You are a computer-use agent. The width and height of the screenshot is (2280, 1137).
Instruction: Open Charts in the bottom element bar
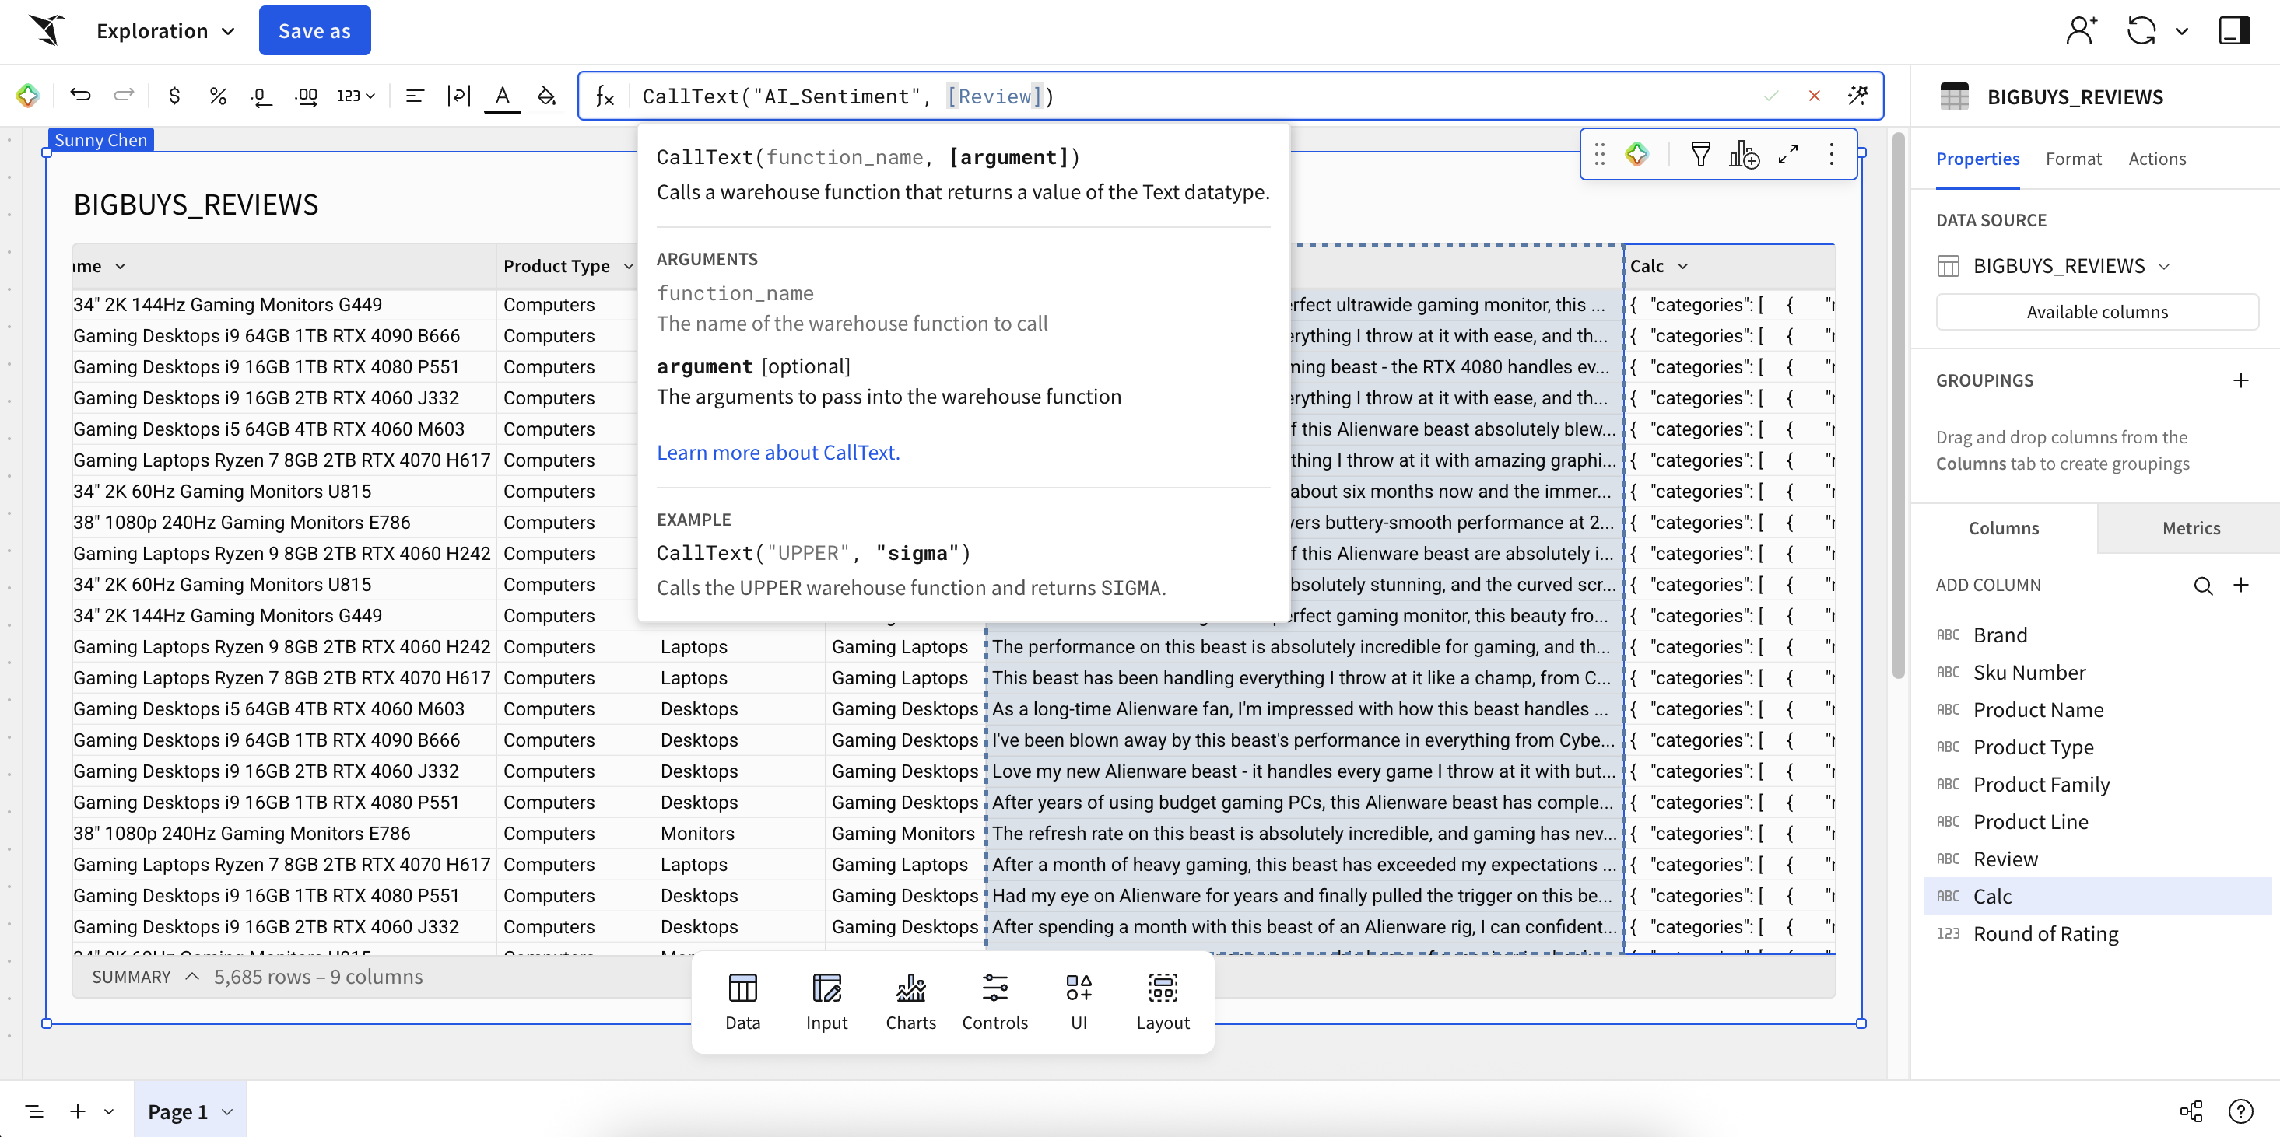point(910,1002)
